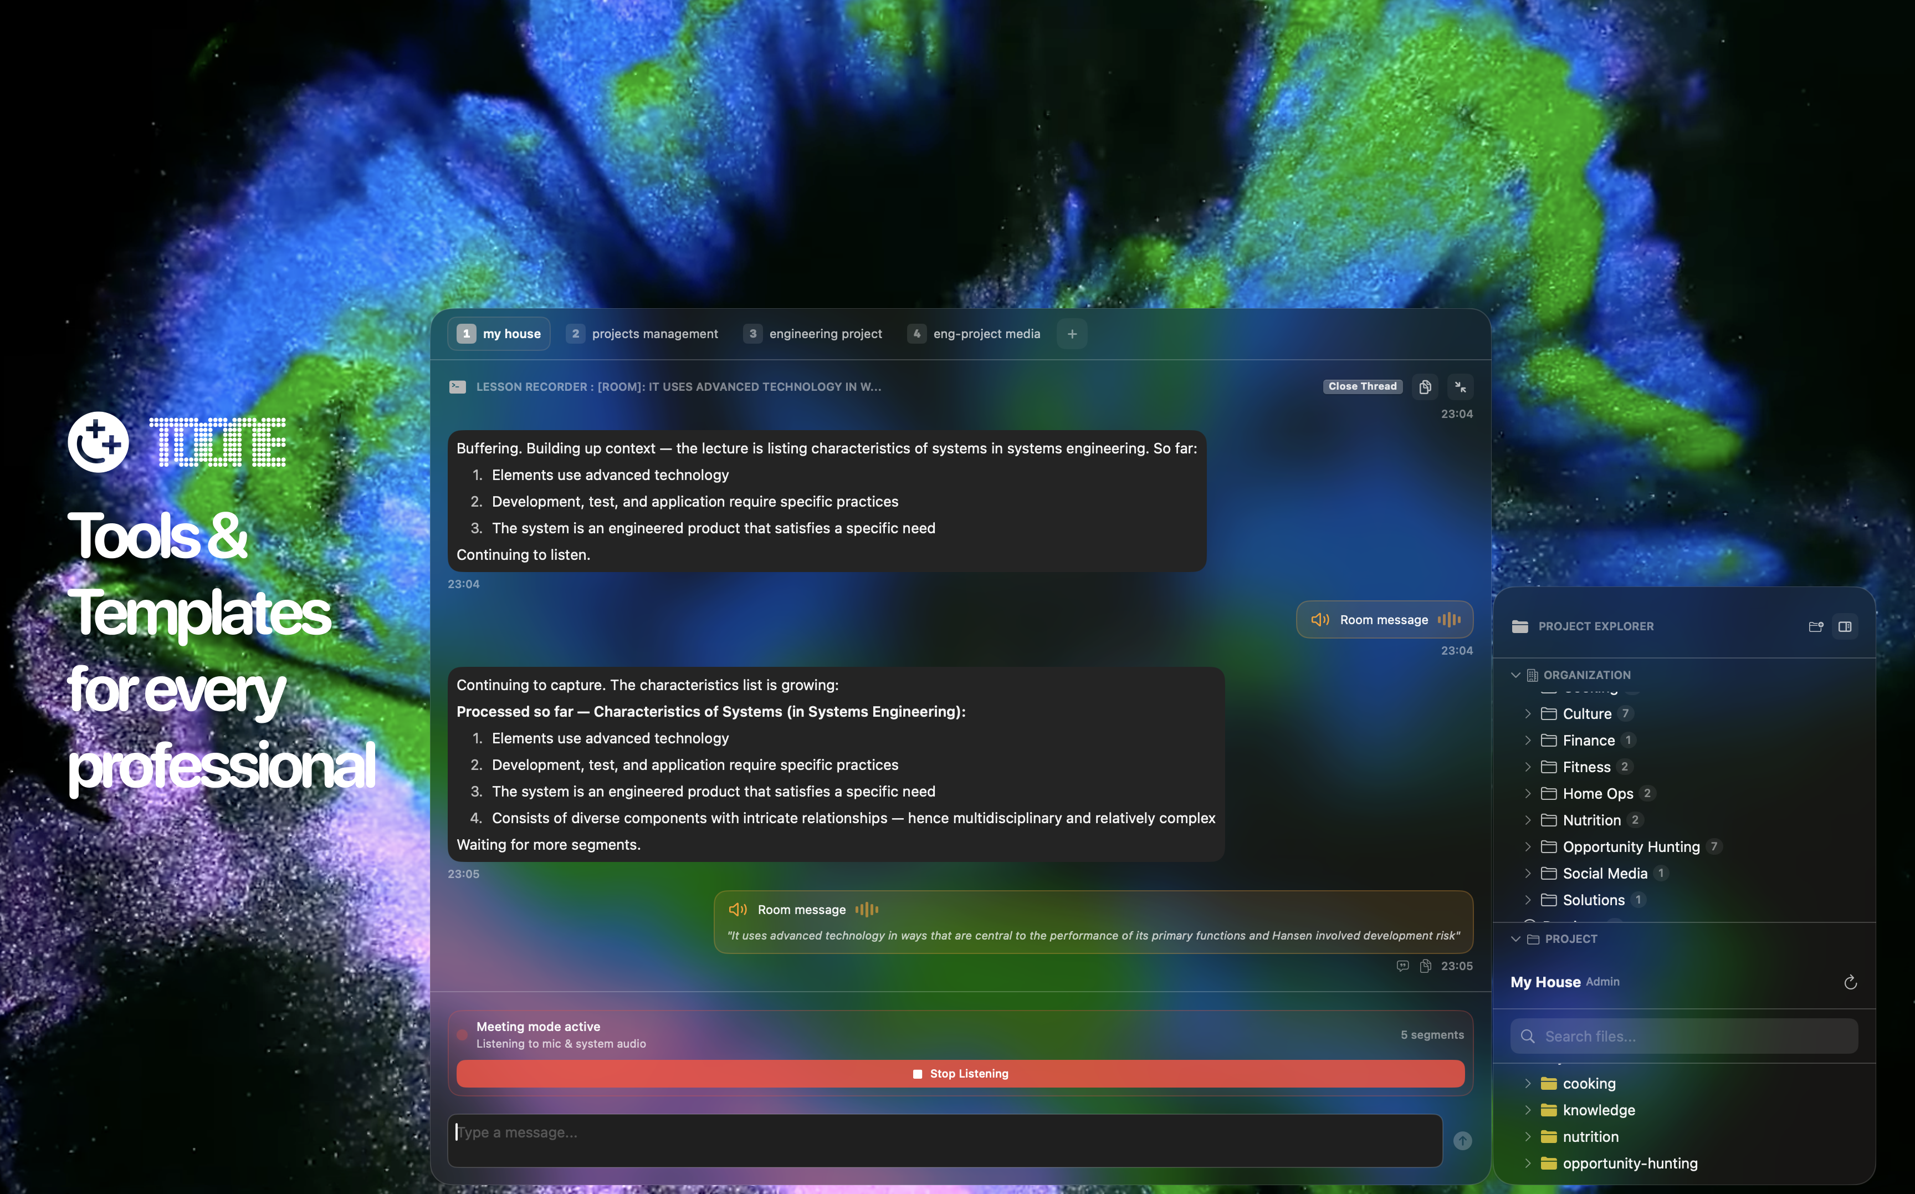Send the message using the arrow icon
Viewport: 1915px width, 1194px height.
click(x=1462, y=1140)
